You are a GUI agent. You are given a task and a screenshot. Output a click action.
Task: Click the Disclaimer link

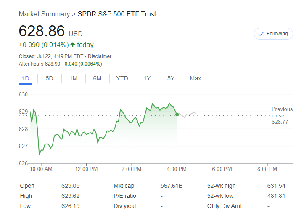100,56
